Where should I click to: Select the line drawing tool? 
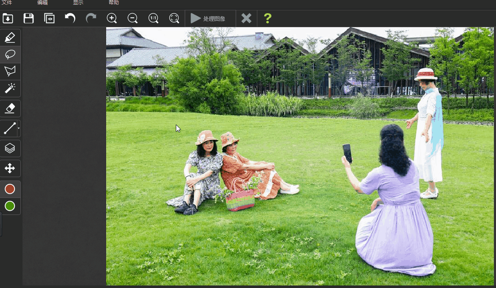click(8, 128)
